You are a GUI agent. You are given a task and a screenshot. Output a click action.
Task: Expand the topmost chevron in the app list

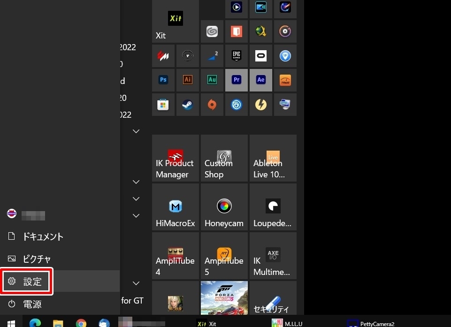coord(136,131)
